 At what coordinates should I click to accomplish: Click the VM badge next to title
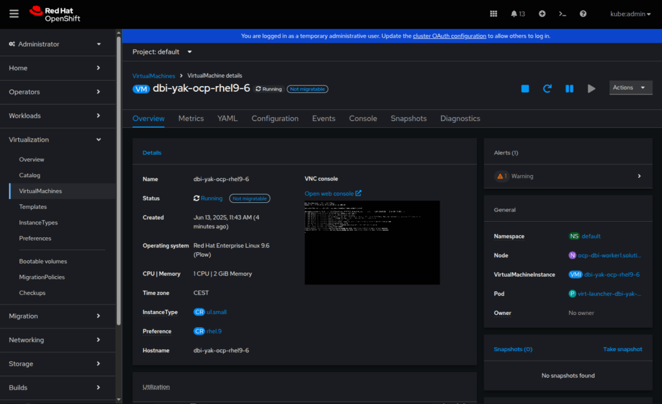[141, 89]
